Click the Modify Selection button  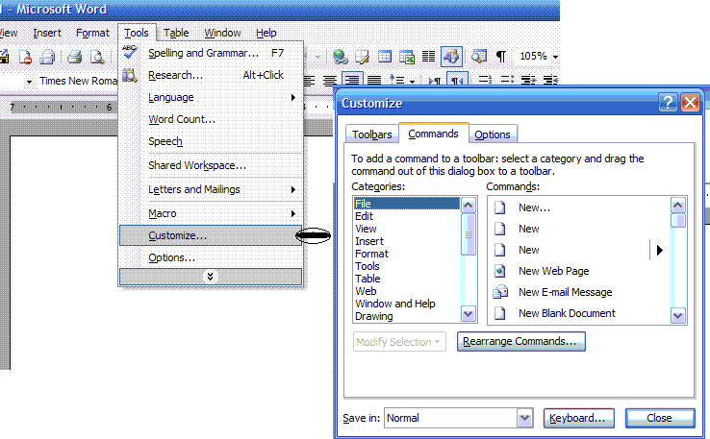[x=399, y=342]
